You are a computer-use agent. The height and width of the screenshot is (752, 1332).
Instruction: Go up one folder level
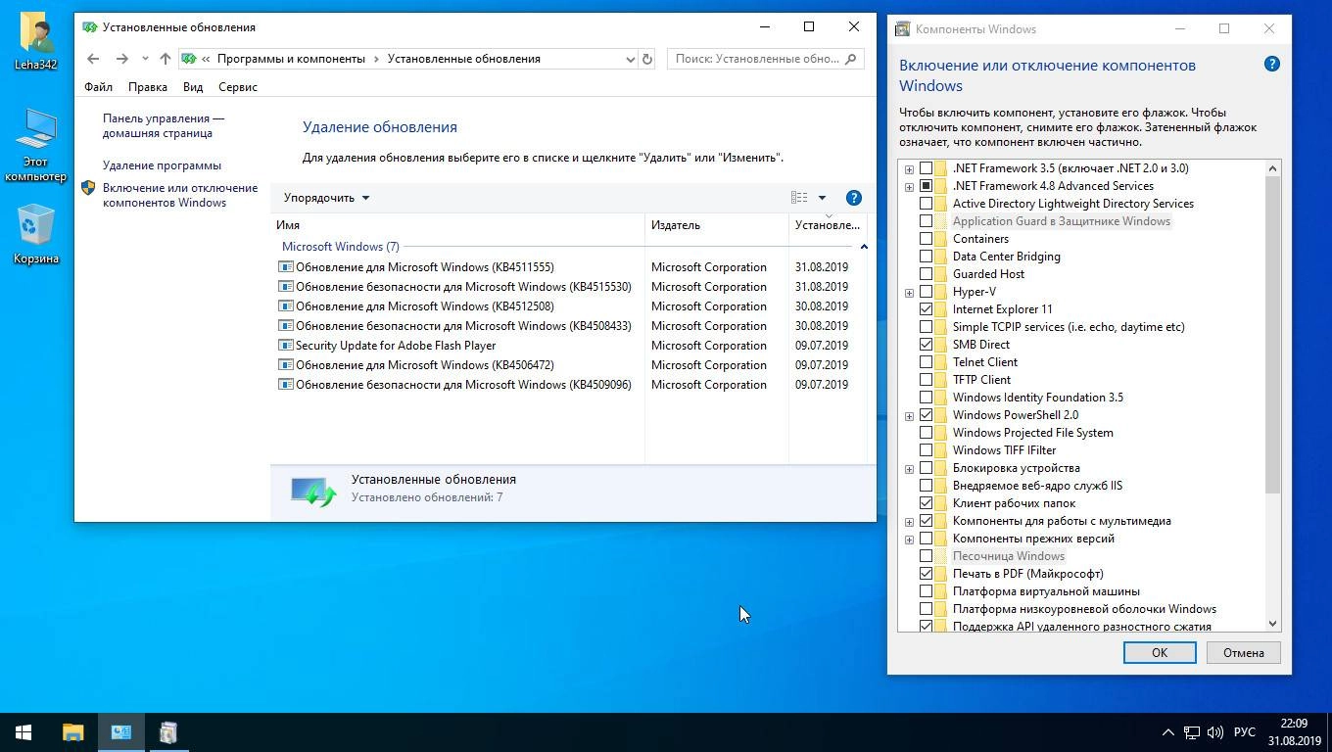click(165, 59)
